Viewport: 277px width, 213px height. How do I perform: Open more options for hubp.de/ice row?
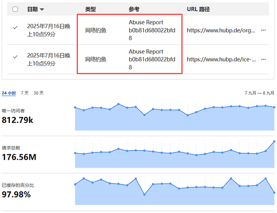pyautogui.click(x=263, y=59)
